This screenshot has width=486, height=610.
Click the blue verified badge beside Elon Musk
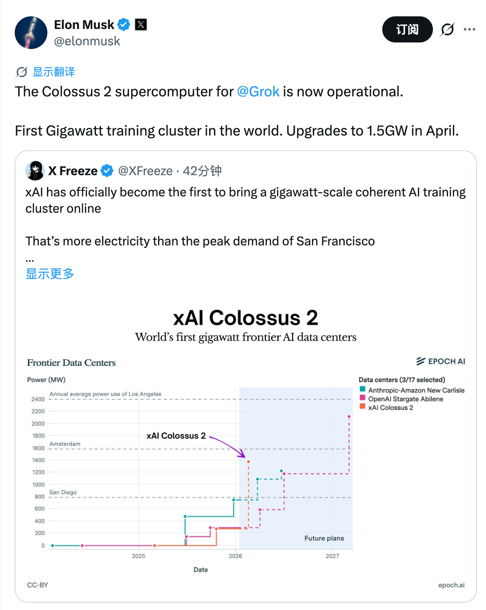click(x=124, y=24)
